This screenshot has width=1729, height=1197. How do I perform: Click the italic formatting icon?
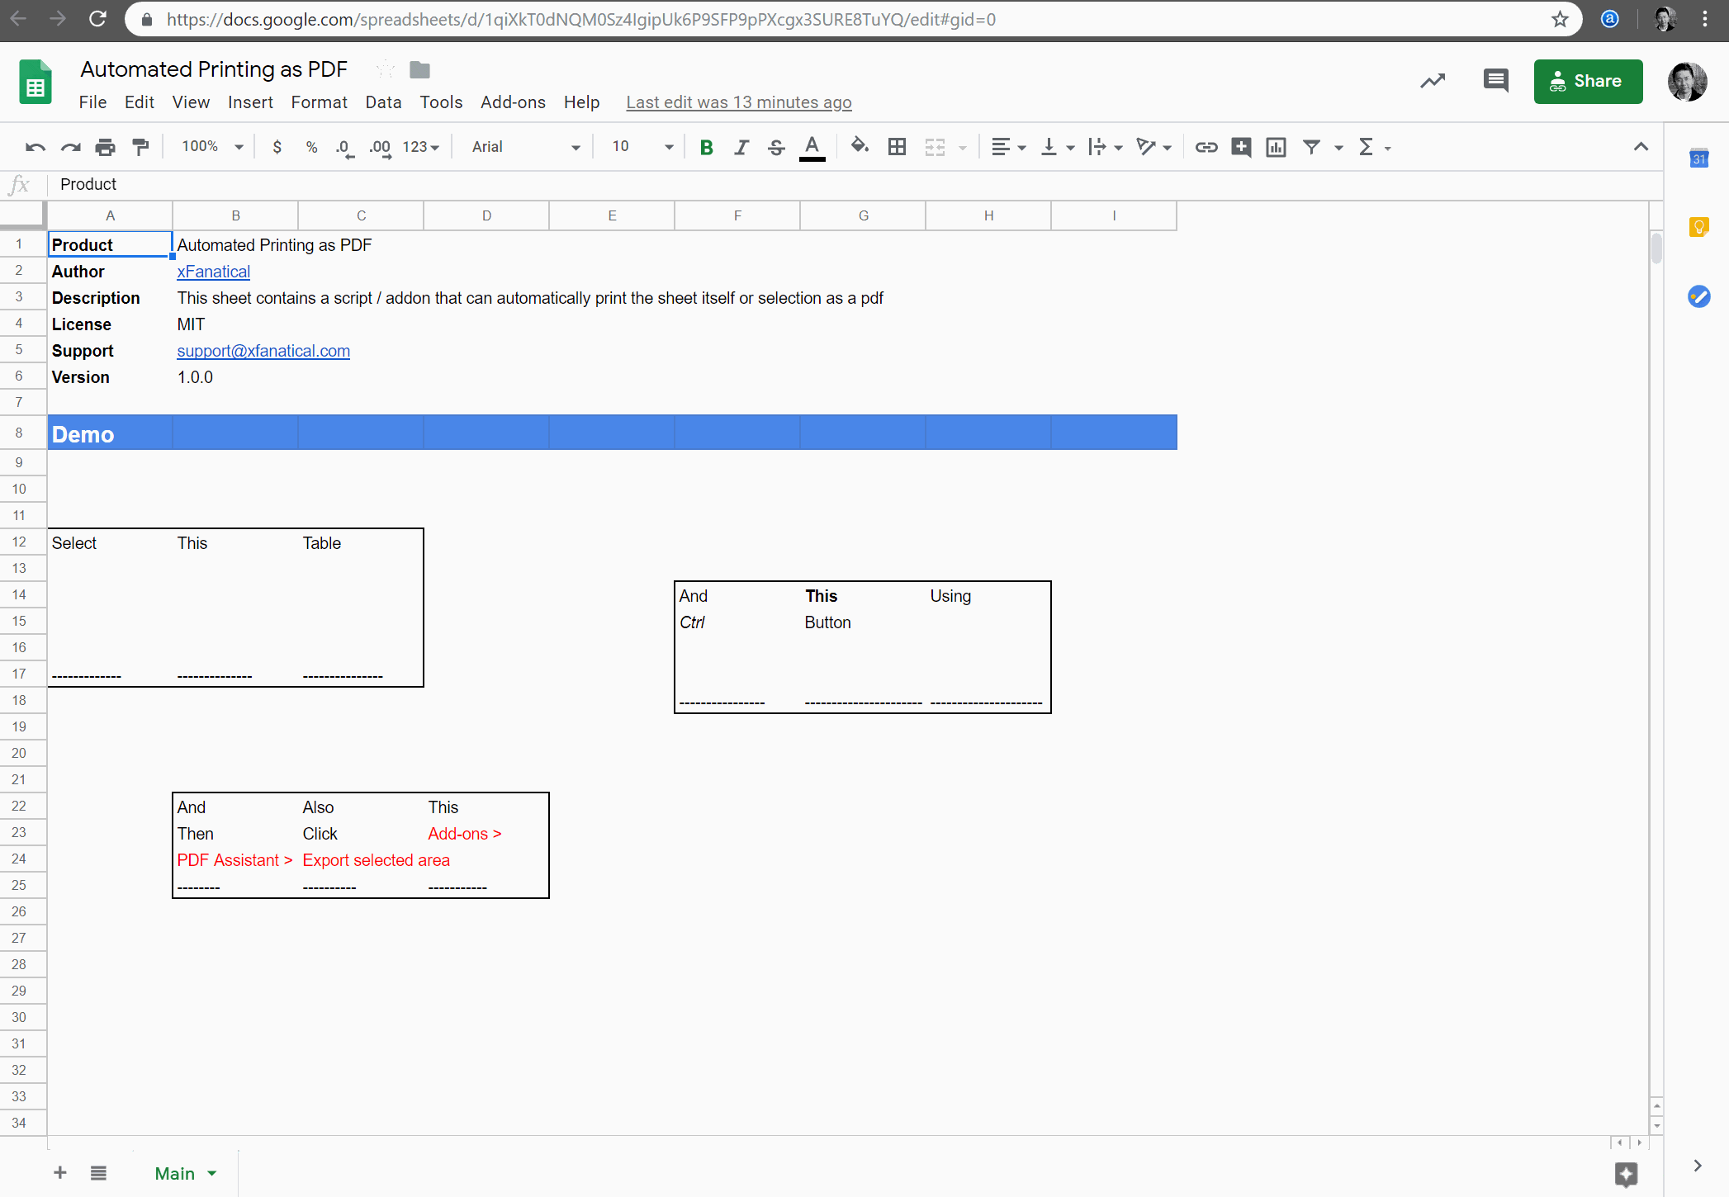click(x=740, y=146)
